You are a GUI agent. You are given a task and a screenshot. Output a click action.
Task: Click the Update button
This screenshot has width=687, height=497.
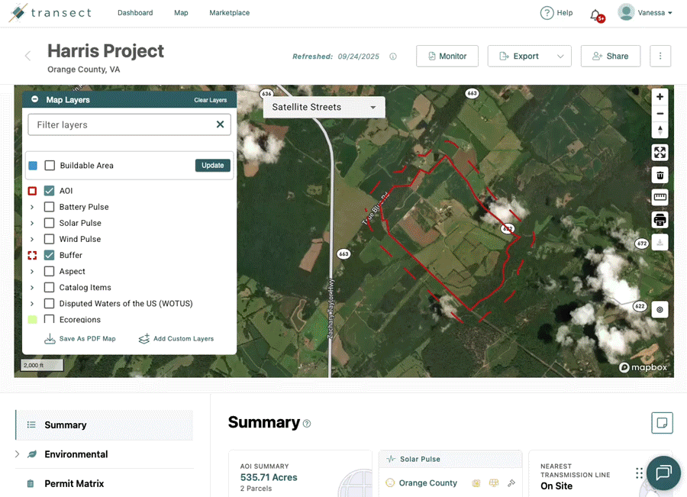click(212, 166)
